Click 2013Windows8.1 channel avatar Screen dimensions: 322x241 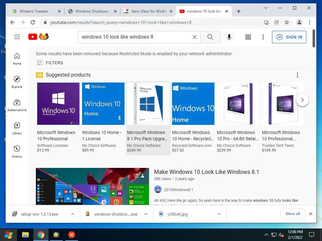[x=158, y=189]
